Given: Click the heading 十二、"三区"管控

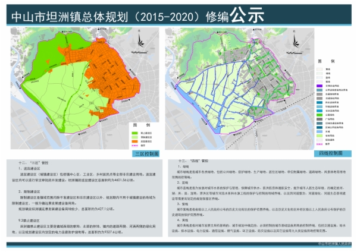Looking at the screenshot, I should (x=33, y=163).
